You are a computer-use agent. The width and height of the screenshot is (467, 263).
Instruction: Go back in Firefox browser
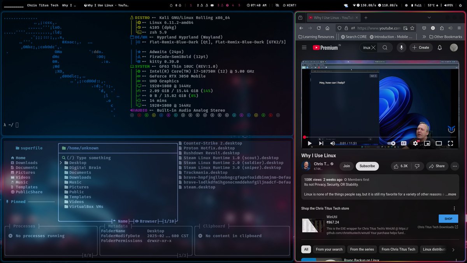point(301,28)
